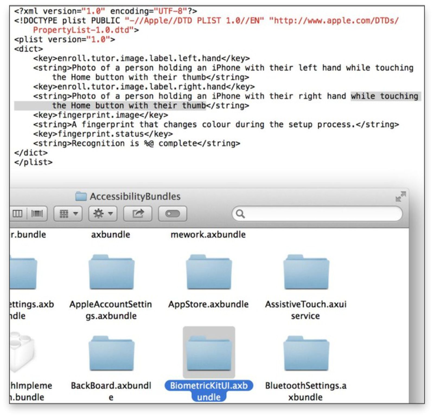This screenshot has height=417, width=434.
Task: Click the AppleAccountSettings.axbundle label
Action: pyautogui.click(x=111, y=310)
